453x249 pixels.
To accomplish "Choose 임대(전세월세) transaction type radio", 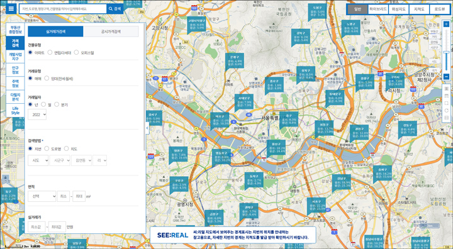I will coord(47,78).
